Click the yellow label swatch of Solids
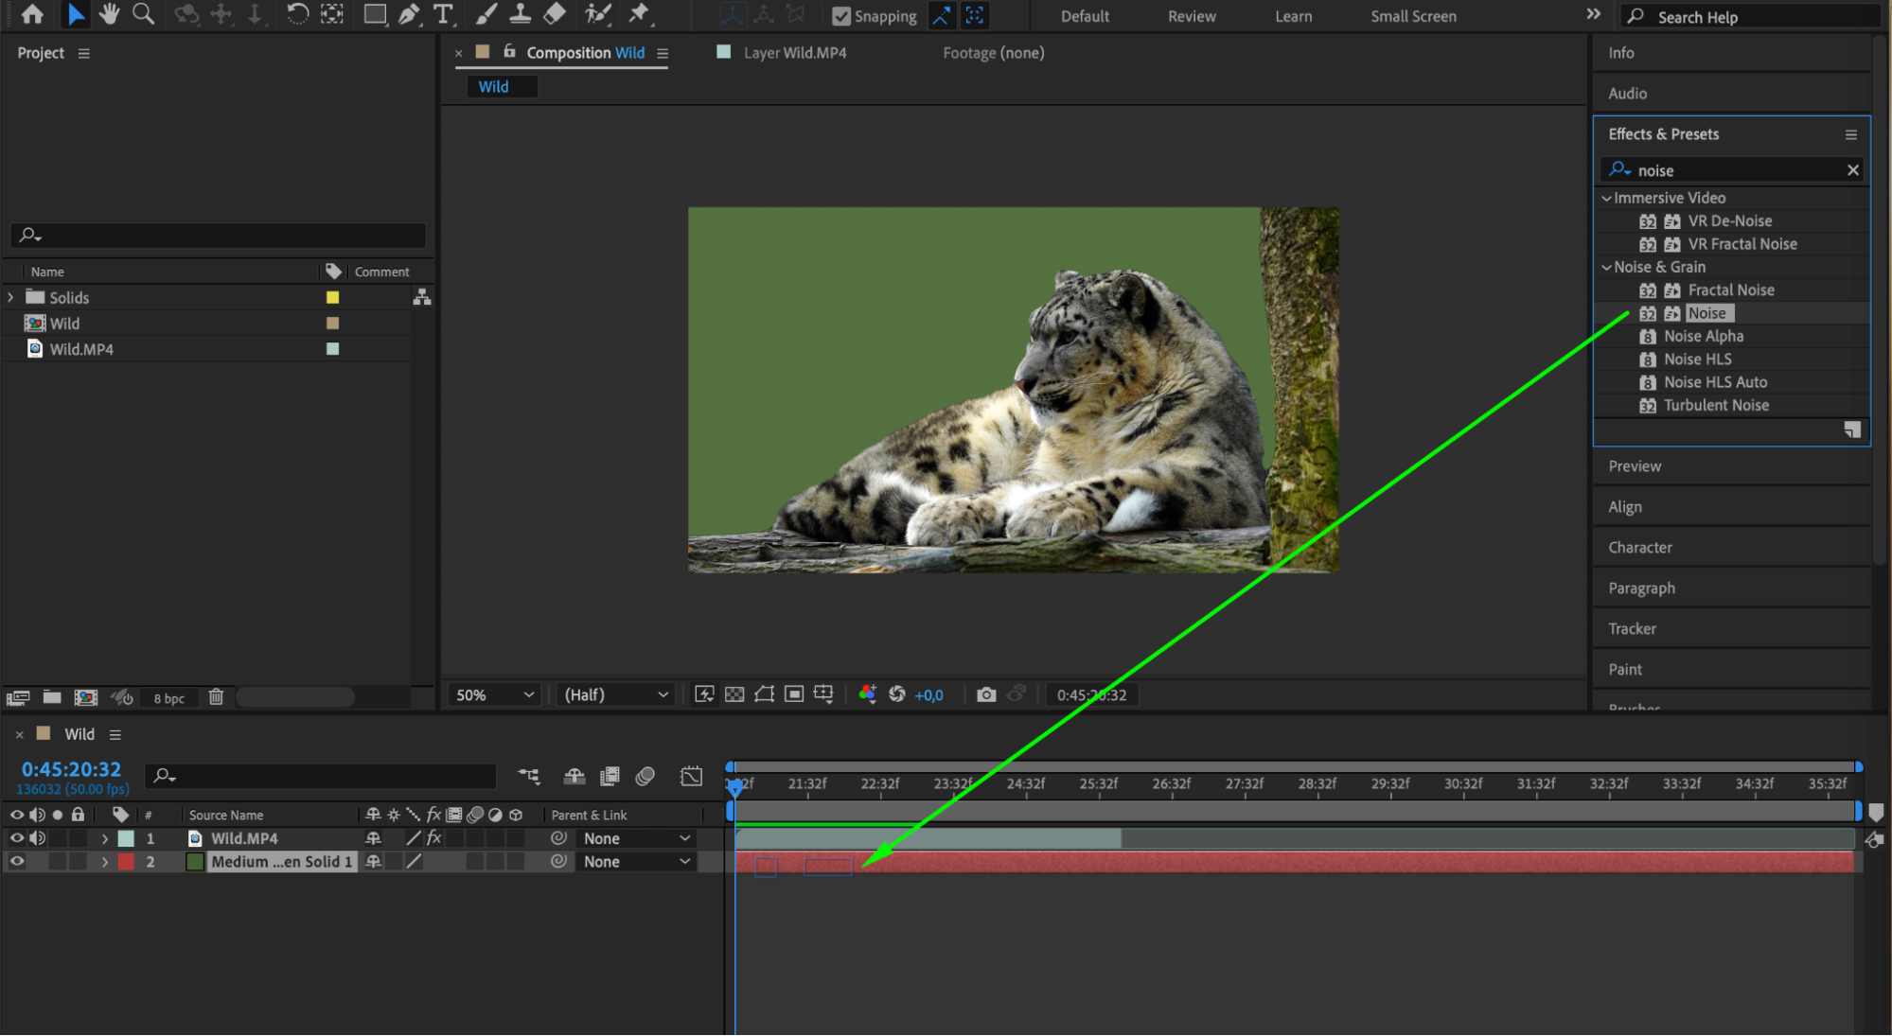The width and height of the screenshot is (1892, 1036). (332, 297)
